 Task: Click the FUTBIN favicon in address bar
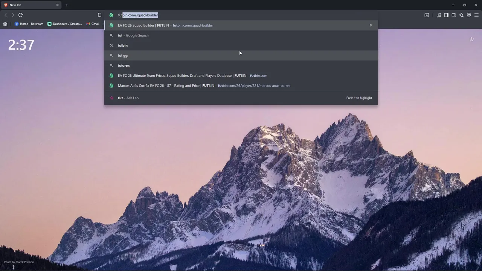pyautogui.click(x=111, y=15)
